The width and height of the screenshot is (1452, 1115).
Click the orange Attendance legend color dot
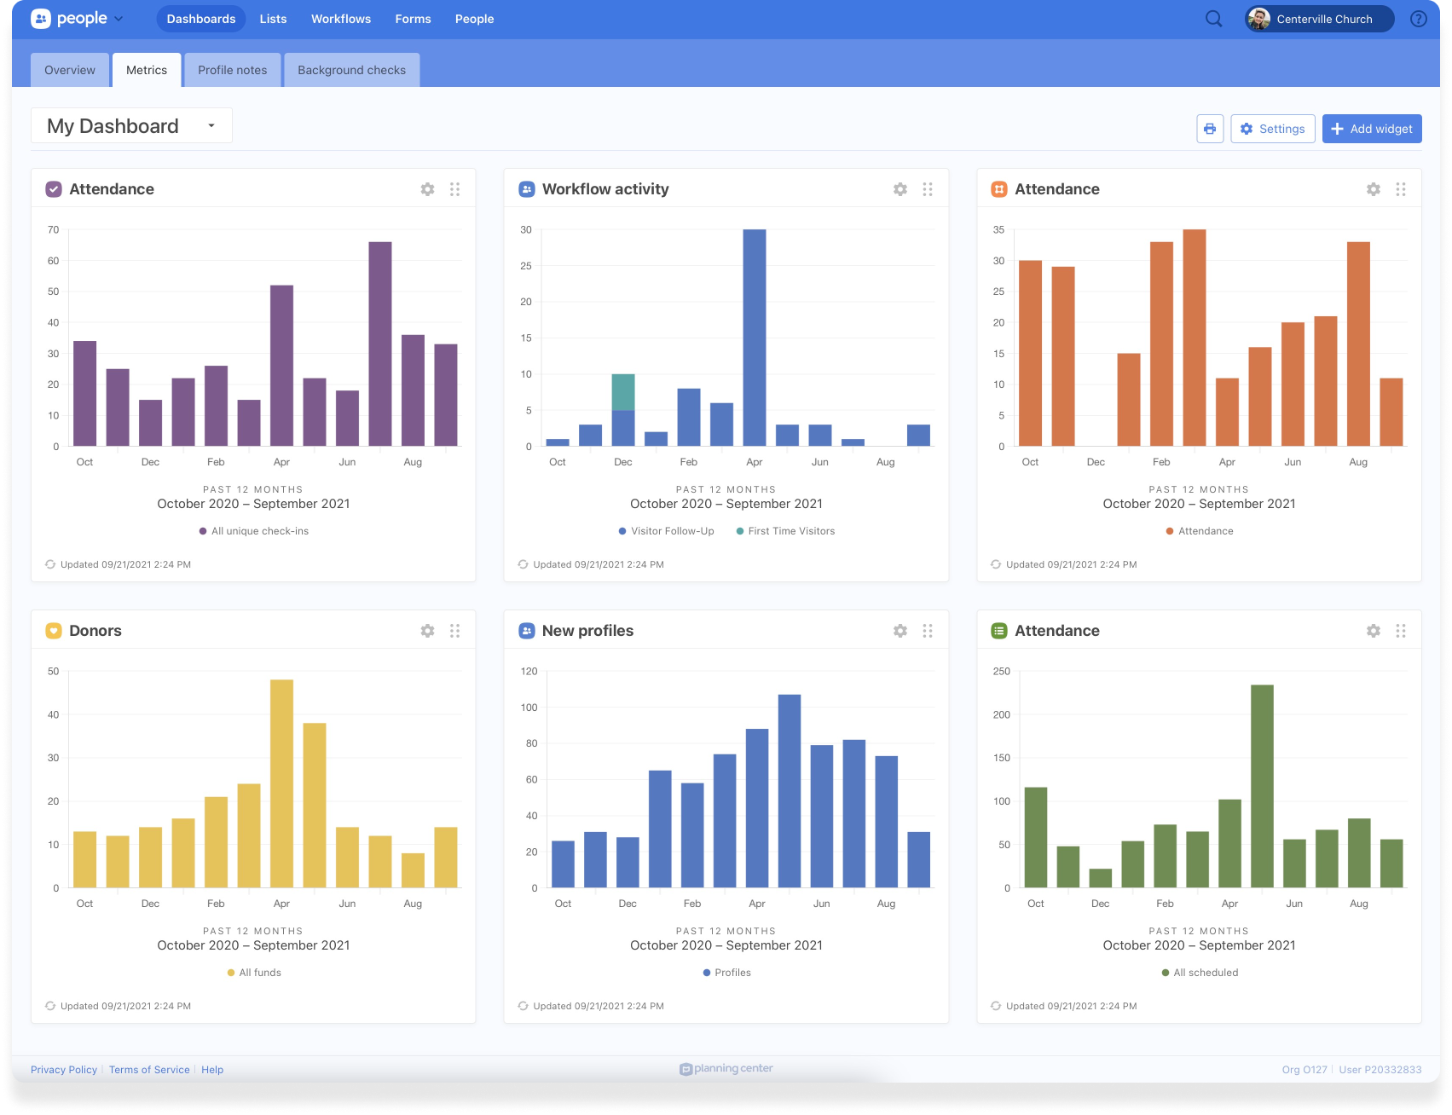coord(1169,530)
